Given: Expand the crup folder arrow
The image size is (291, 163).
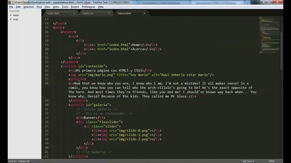Looking at the screenshot, I should click(x=11, y=19).
